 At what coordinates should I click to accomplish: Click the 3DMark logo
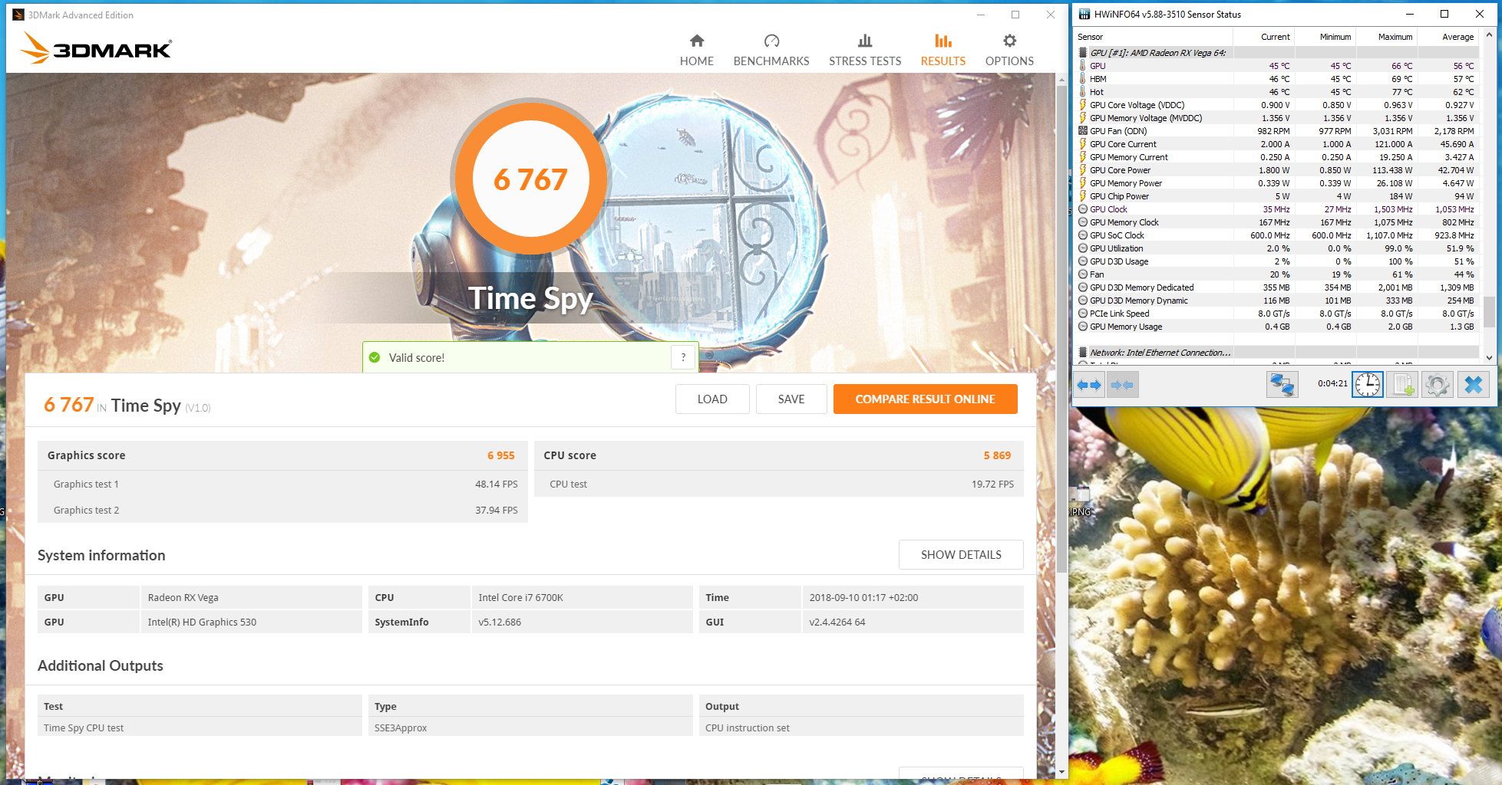(96, 48)
